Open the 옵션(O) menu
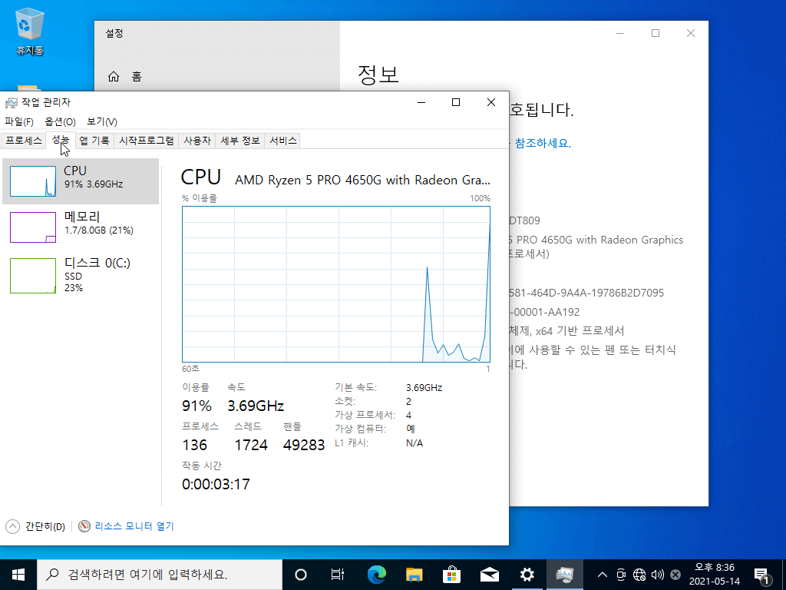This screenshot has width=786, height=590. (60, 122)
